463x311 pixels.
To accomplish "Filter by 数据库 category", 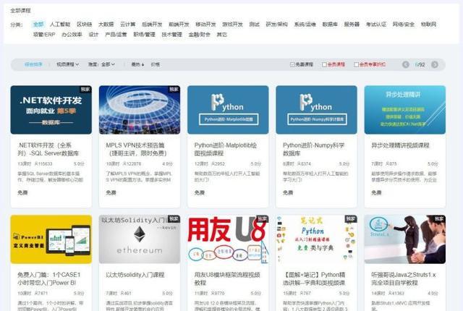I will pyautogui.click(x=330, y=24).
